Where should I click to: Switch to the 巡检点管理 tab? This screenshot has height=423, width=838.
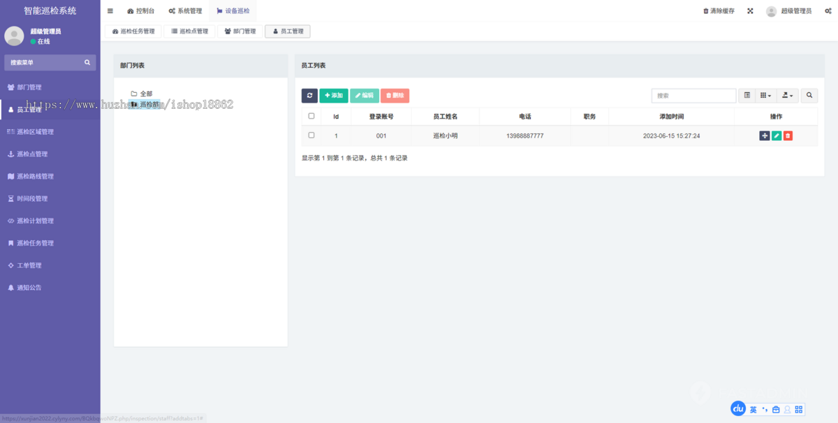(x=189, y=31)
